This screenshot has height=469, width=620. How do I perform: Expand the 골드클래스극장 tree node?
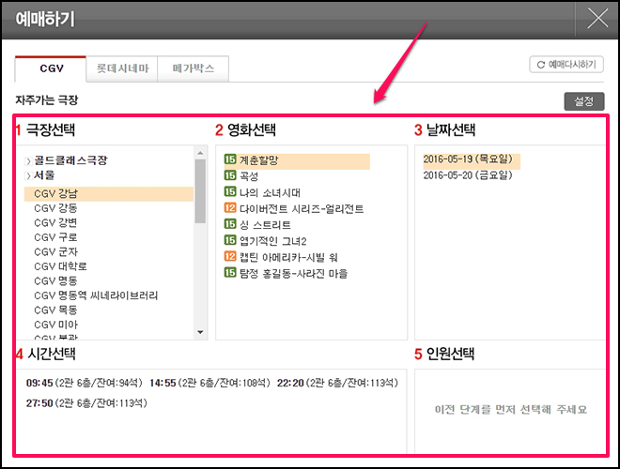point(28,161)
